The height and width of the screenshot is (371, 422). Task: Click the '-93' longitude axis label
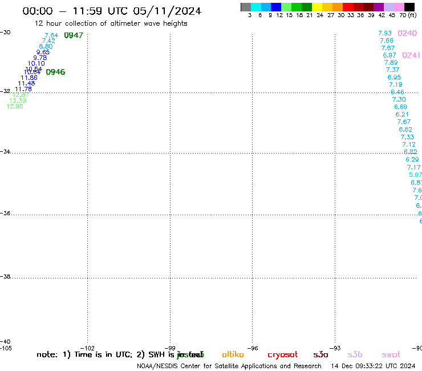(335, 348)
